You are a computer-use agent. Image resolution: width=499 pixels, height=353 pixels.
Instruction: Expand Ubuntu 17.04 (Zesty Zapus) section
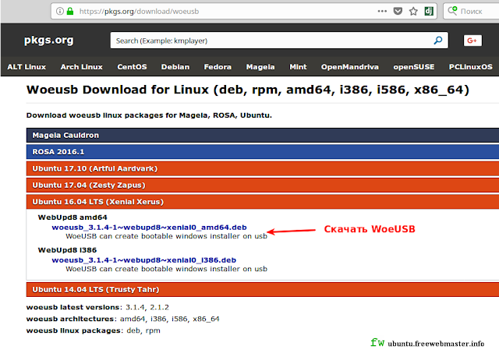point(263,185)
